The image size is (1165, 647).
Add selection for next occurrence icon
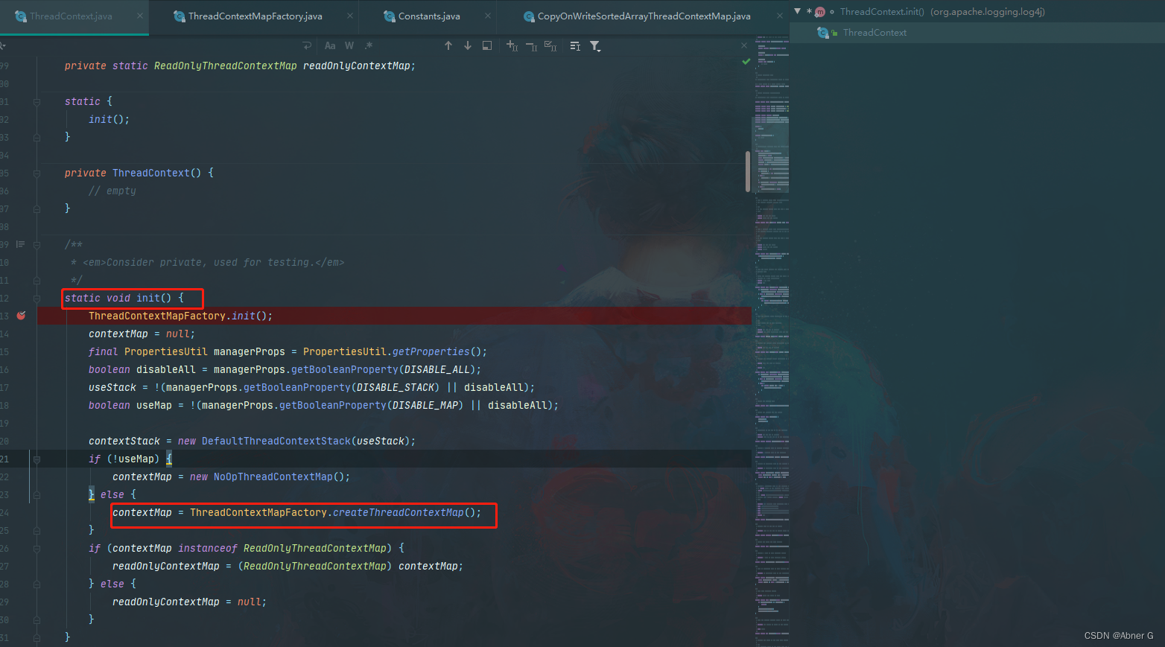(512, 46)
